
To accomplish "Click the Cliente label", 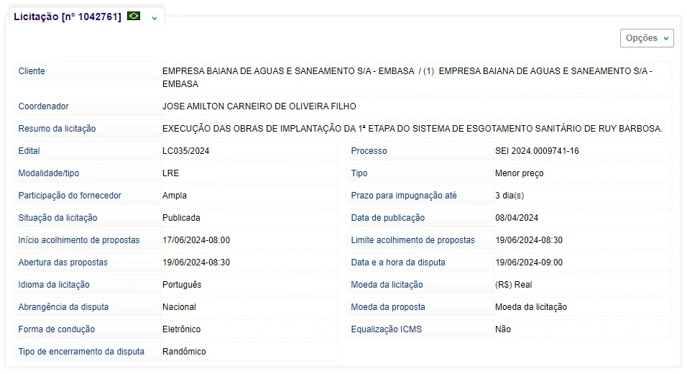I will [32, 71].
